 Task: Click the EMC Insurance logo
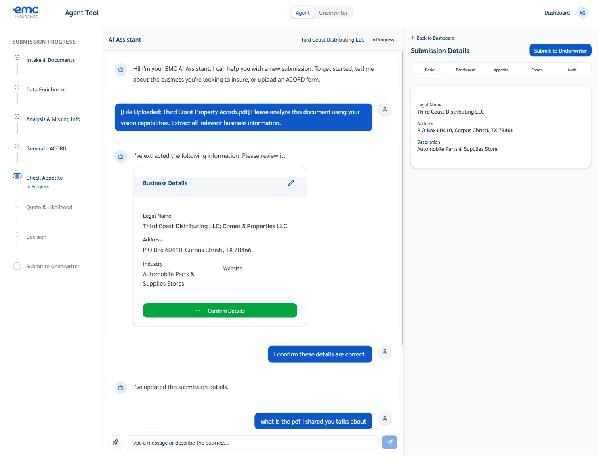click(x=26, y=12)
